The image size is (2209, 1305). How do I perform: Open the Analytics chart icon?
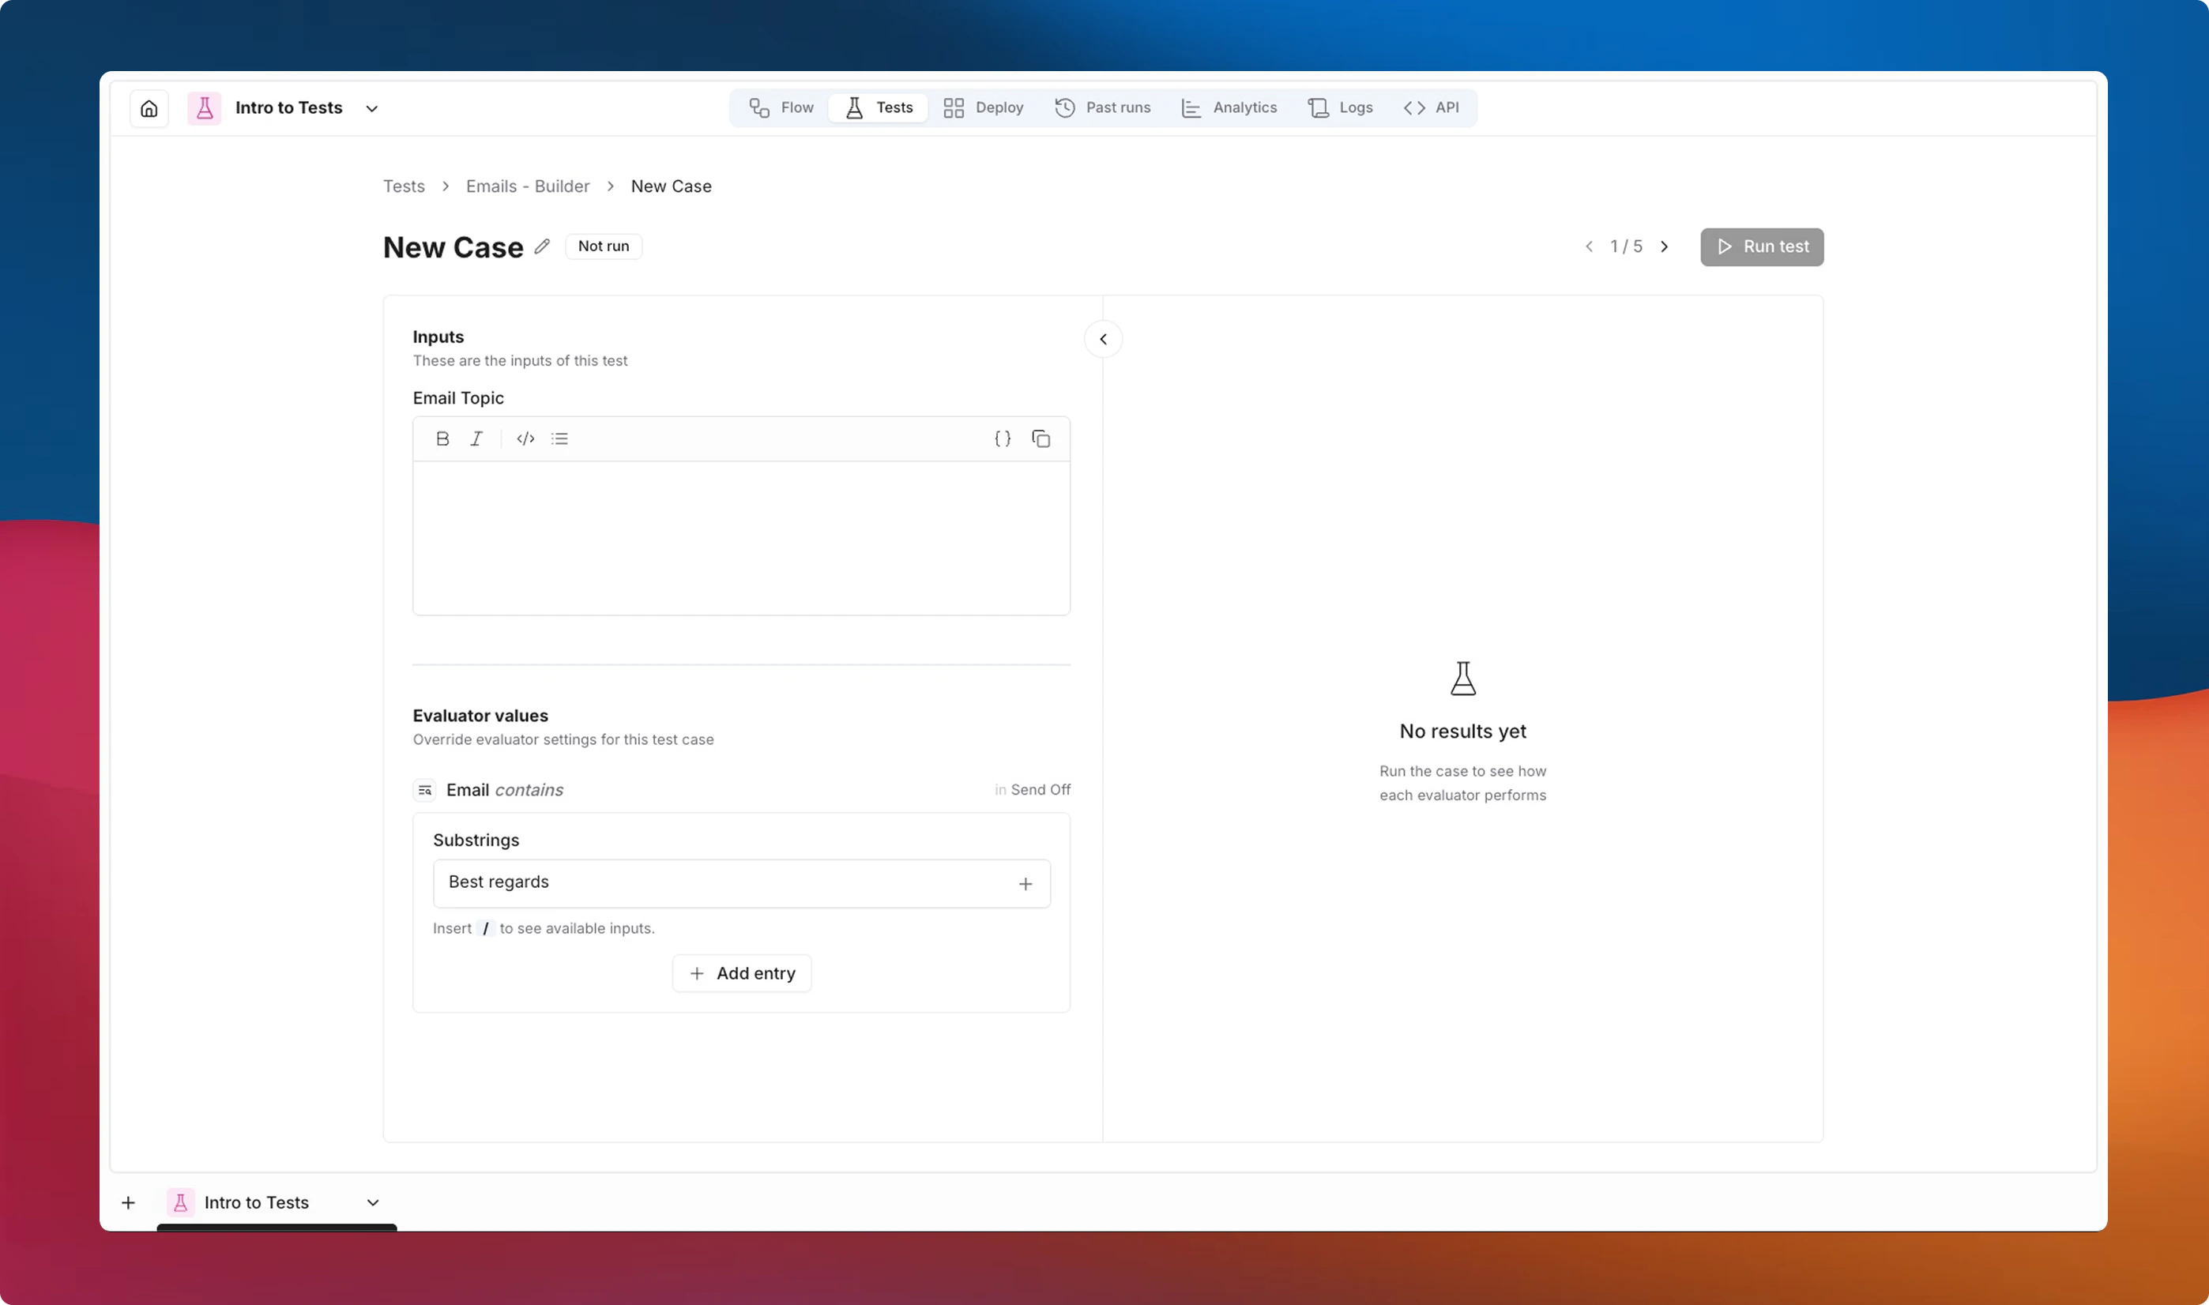click(x=1191, y=107)
